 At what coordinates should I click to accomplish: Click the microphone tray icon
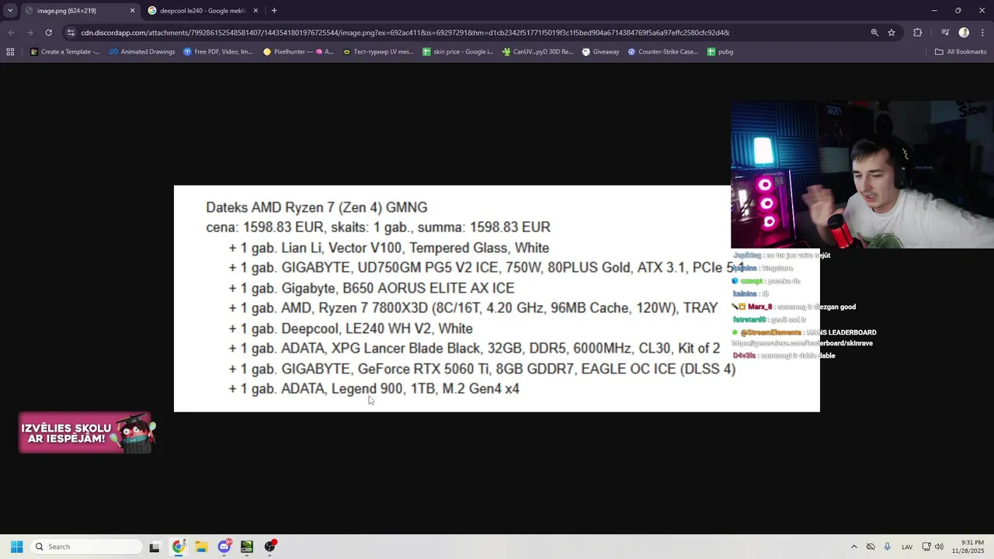tap(887, 547)
